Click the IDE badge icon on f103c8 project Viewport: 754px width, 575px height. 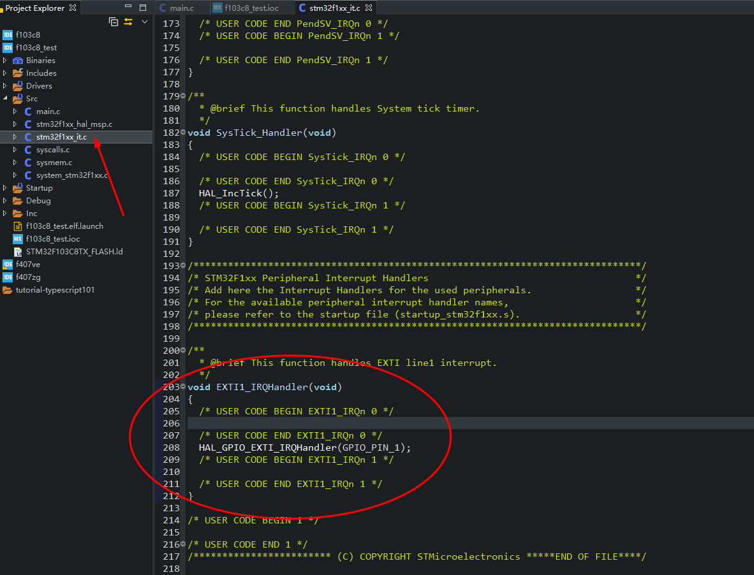(9, 34)
